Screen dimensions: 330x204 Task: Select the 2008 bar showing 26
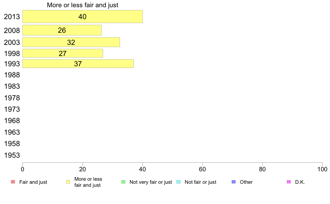[x=62, y=30]
